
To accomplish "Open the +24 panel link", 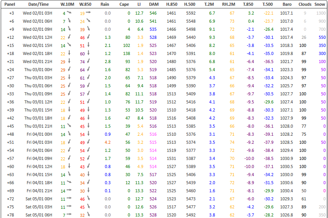I will 11,70.
